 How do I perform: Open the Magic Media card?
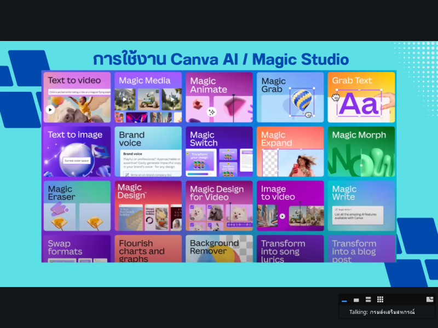[148, 97]
